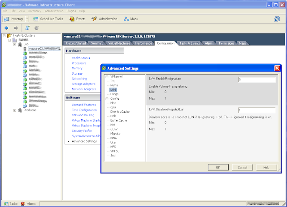Collapse the Hosts & Clusters tree node
The height and width of the screenshot is (207, 287).
click(x=4, y=36)
